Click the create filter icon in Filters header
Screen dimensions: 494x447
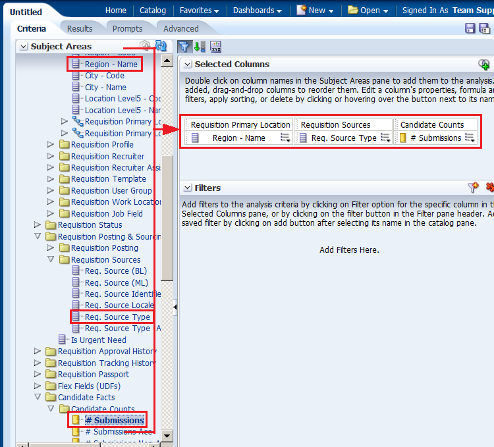click(x=473, y=188)
